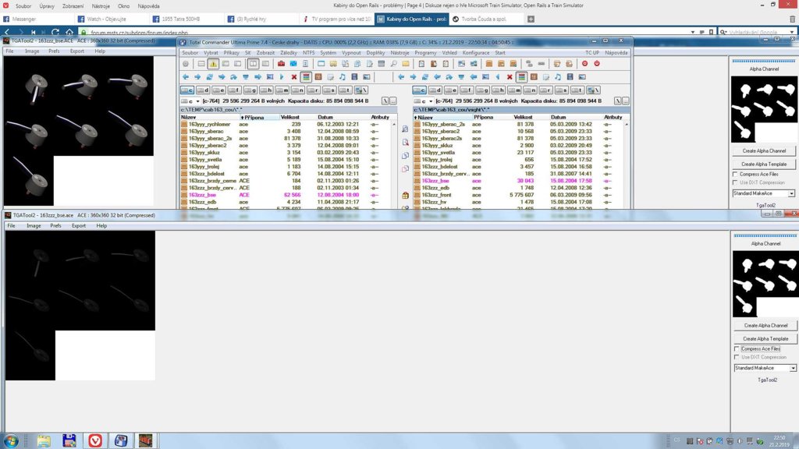Open the Konfigurace menu in Total Commander
Screen dimensions: 799x449
[476, 52]
